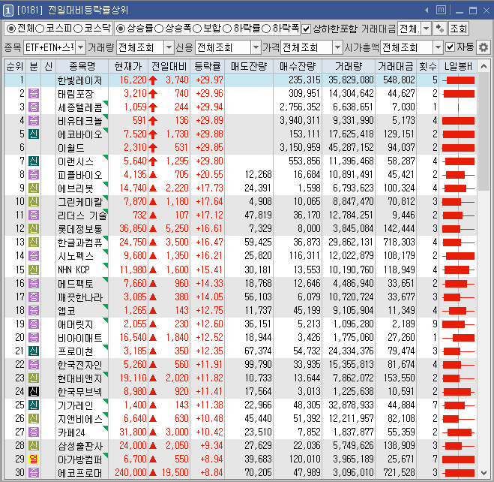Open the settings gear icon
The image size is (494, 482).
click(484, 47)
